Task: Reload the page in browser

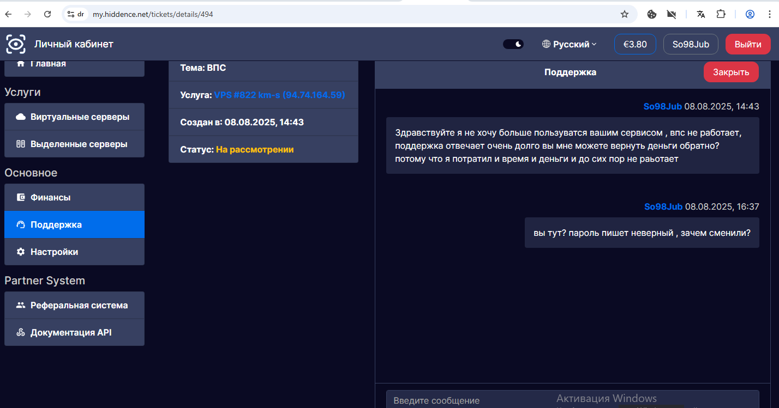Action: click(47, 14)
